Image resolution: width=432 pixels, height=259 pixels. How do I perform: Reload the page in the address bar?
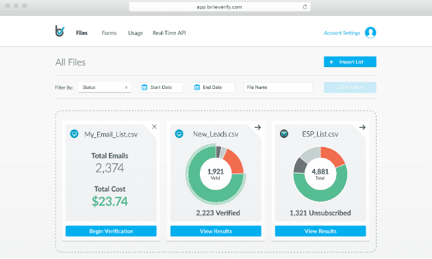305,7
